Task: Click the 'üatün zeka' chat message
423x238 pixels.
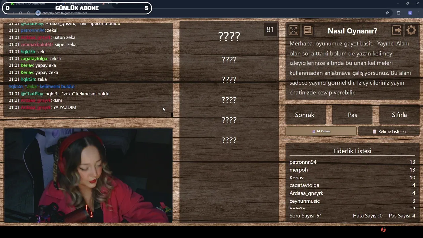Action: tap(42, 37)
